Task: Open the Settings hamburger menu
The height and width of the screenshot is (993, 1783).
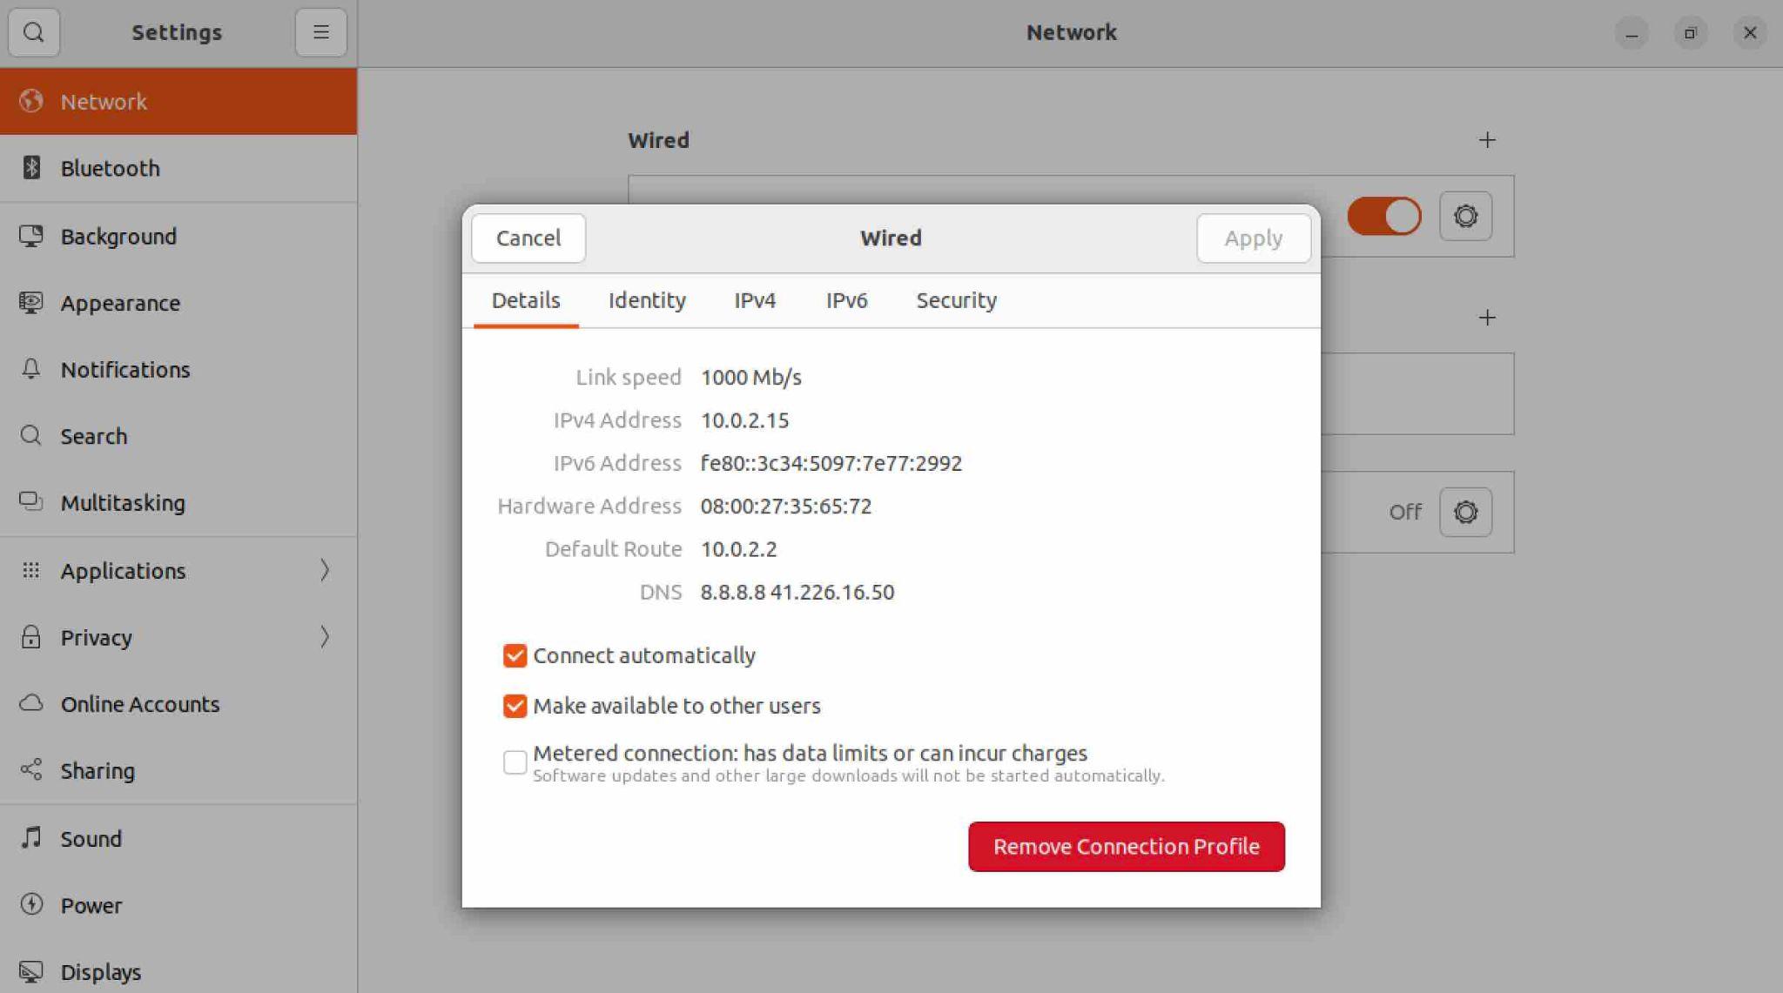Action: pyautogui.click(x=320, y=32)
